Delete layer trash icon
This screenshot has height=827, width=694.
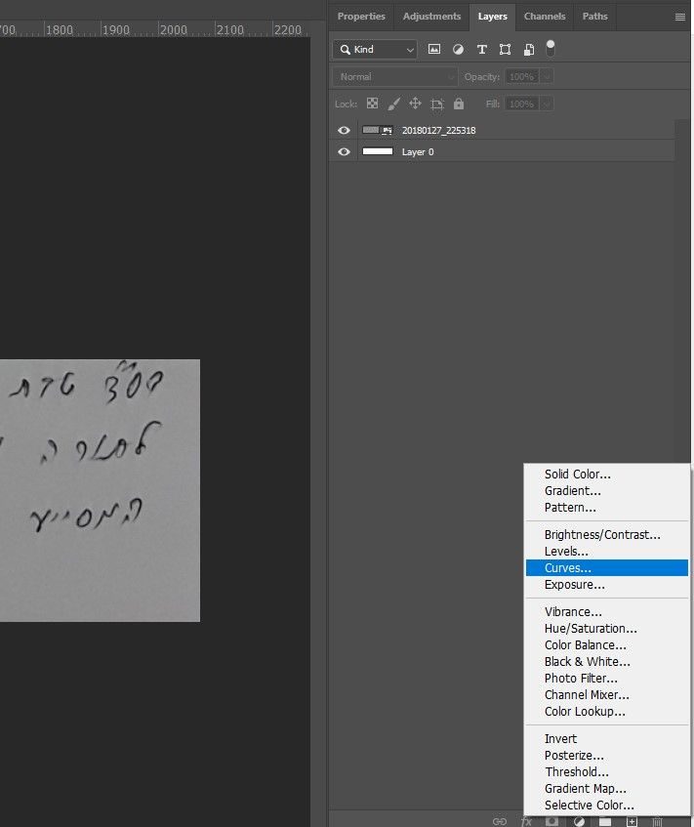pyautogui.click(x=657, y=821)
